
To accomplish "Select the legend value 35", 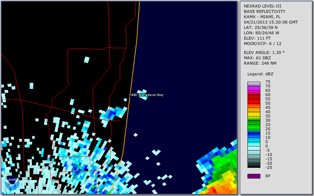I will (x=268, y=116).
